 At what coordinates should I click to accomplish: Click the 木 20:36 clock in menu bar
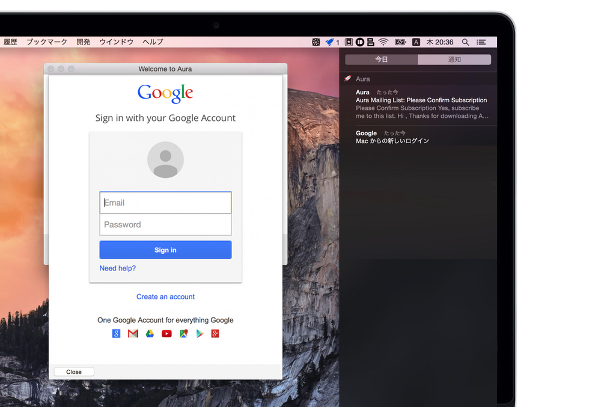(440, 42)
